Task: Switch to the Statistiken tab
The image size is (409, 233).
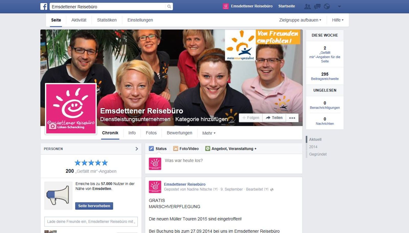Action: 107,20
